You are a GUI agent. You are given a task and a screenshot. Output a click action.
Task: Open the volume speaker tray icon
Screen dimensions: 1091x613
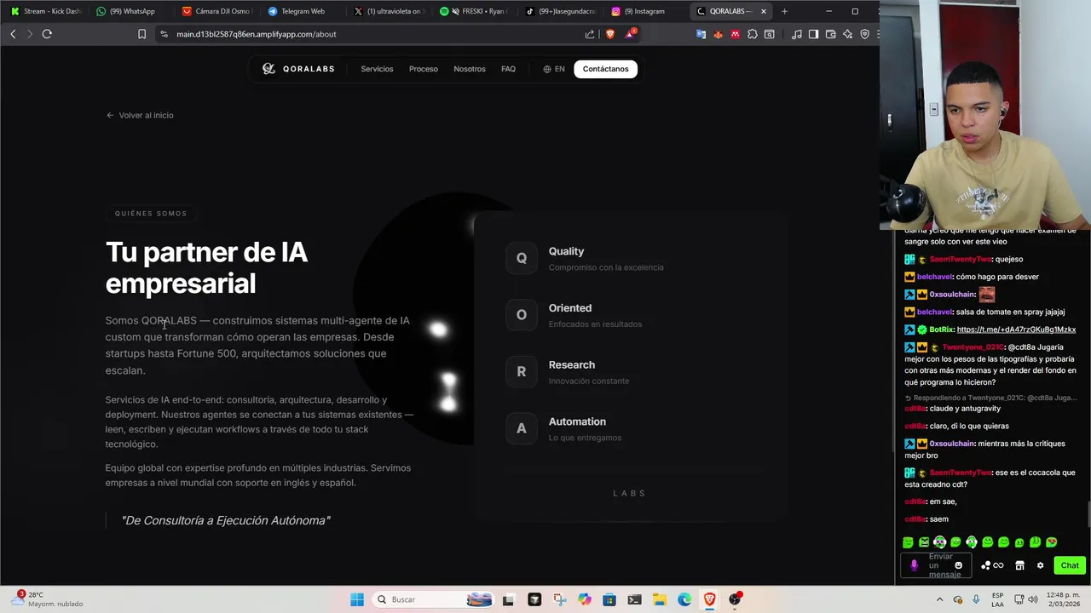coord(1032,599)
